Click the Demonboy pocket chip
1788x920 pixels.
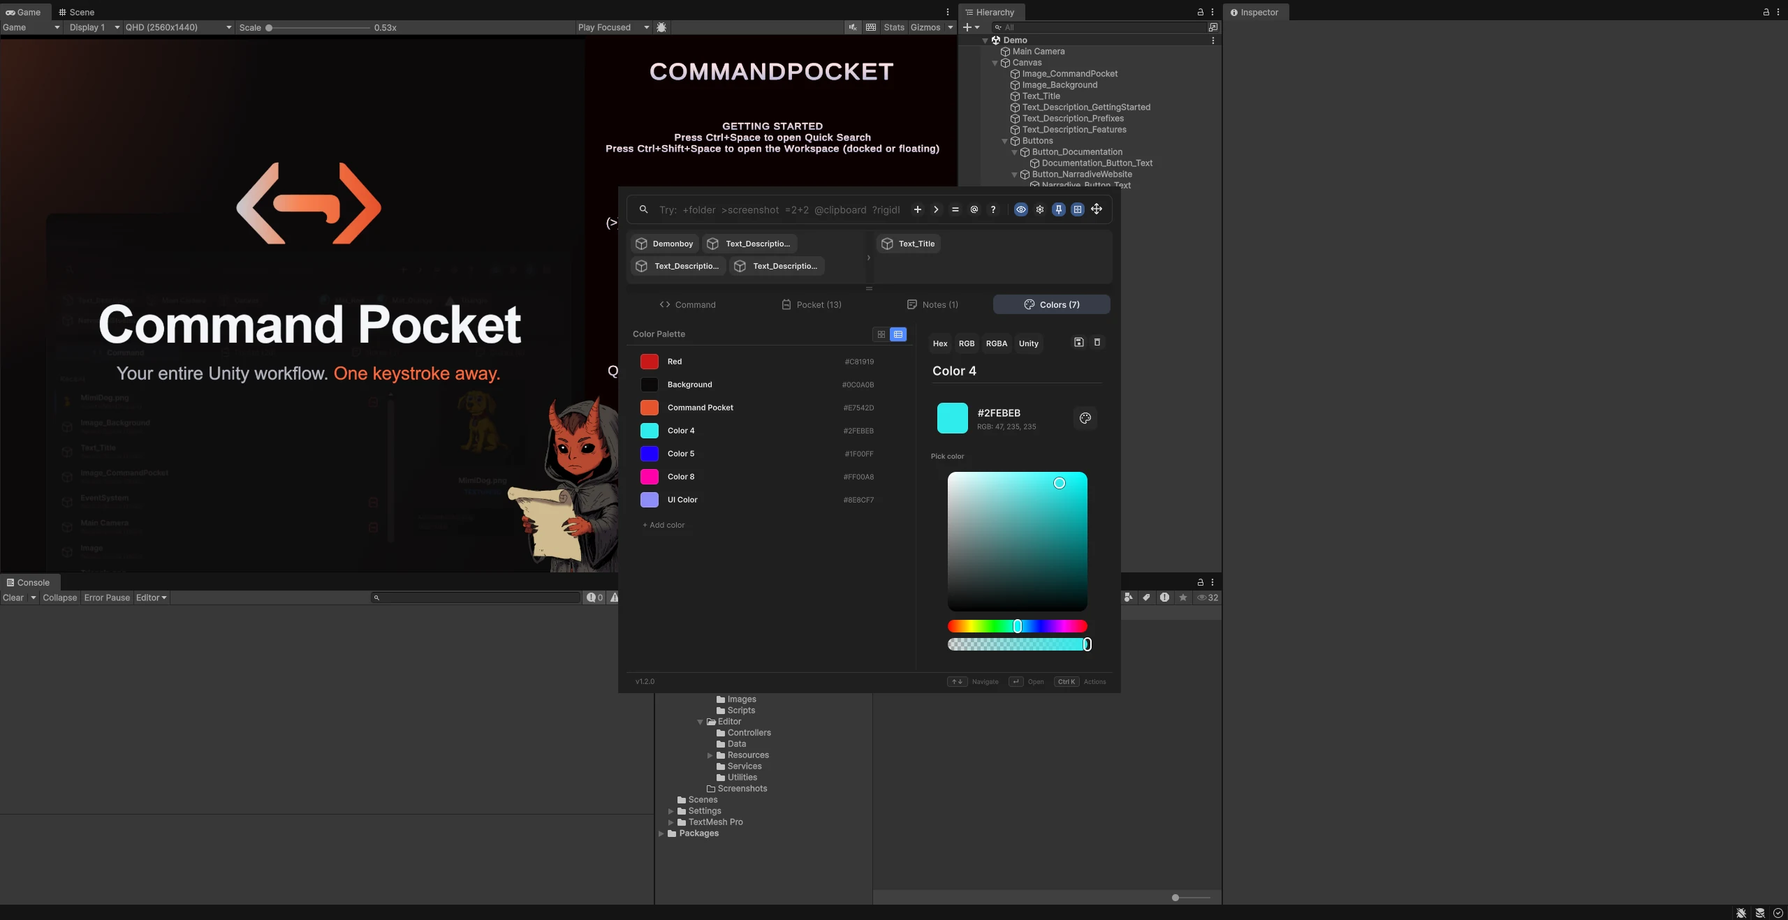(665, 244)
